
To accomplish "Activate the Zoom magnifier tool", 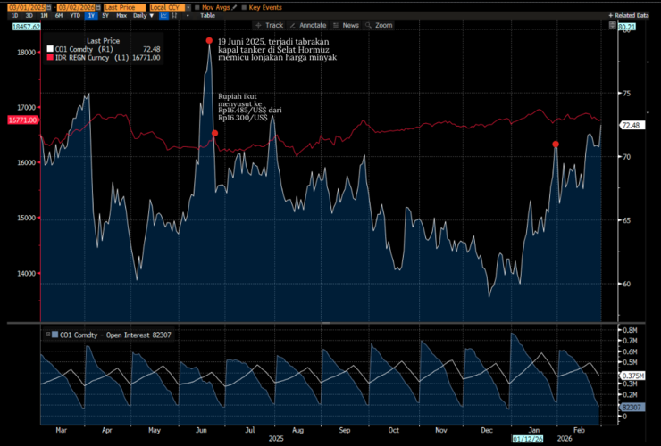I will (x=379, y=26).
